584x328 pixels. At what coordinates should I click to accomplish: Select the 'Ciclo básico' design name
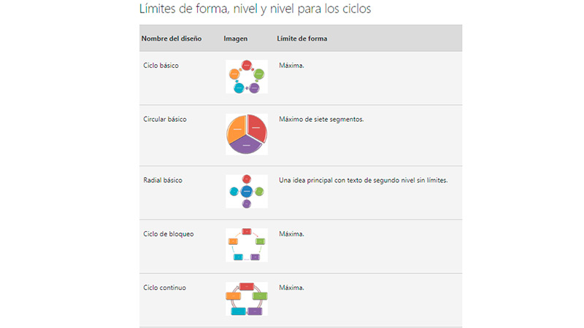point(161,66)
